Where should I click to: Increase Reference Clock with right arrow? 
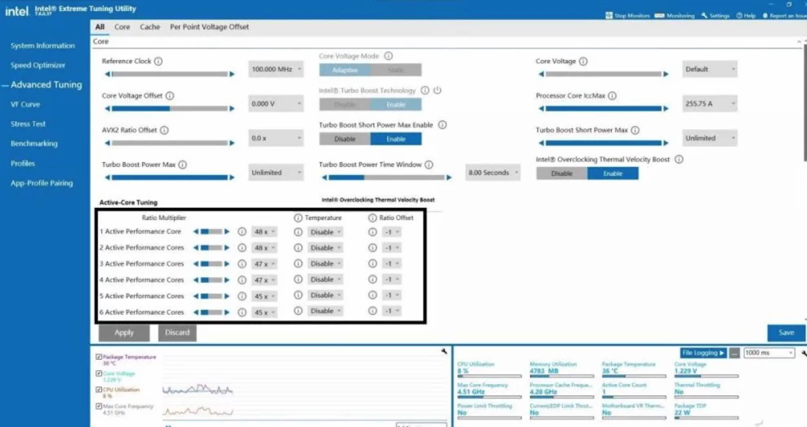pyautogui.click(x=232, y=74)
